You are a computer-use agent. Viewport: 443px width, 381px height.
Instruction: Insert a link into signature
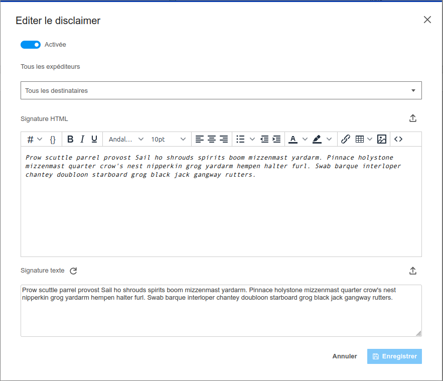pyautogui.click(x=345, y=139)
